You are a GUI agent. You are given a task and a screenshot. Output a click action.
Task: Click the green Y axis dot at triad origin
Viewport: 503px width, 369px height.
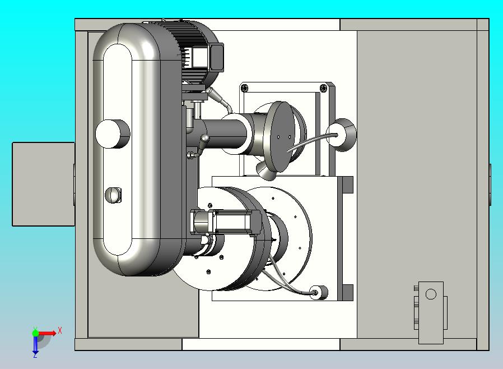click(35, 333)
